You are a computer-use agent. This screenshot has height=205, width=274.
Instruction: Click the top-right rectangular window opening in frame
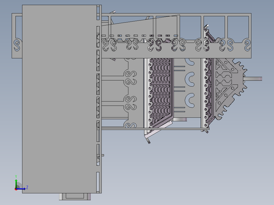(238, 29)
